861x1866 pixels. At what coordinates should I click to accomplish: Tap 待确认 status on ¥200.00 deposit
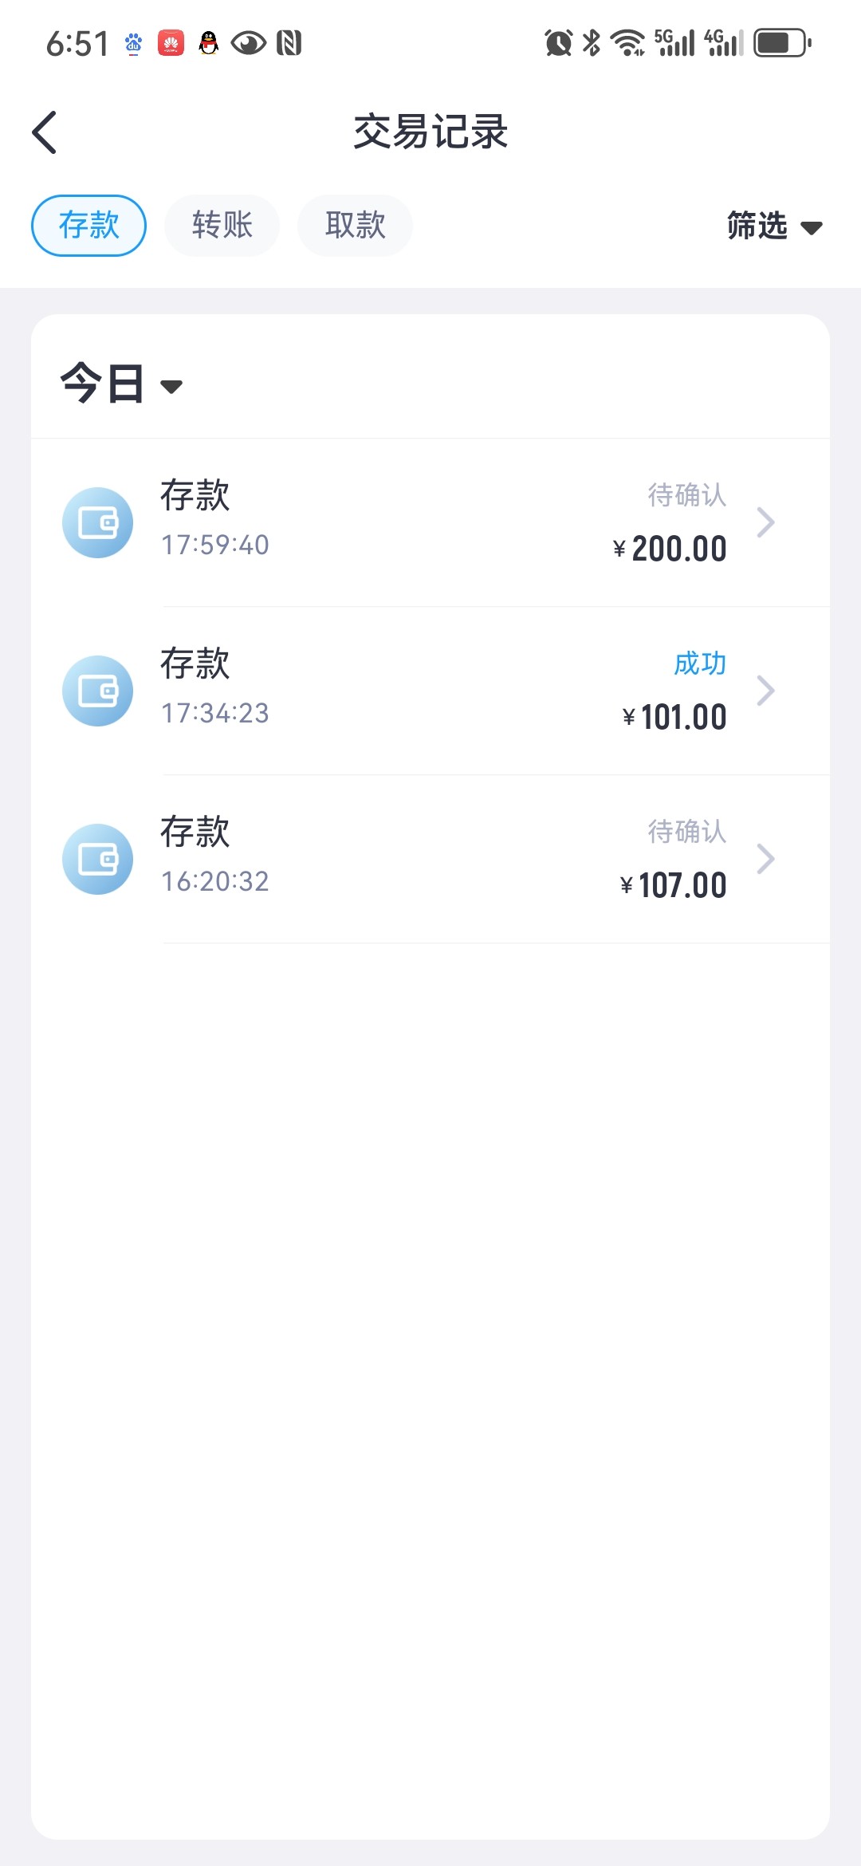[686, 495]
